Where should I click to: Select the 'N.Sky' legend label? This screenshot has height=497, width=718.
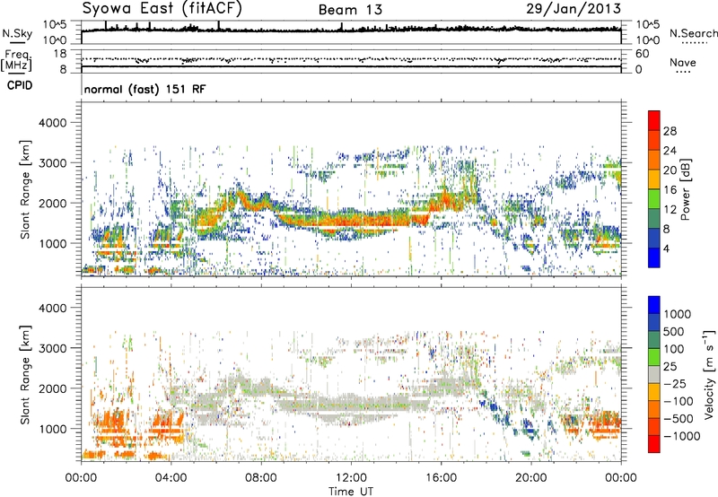[x=17, y=33]
